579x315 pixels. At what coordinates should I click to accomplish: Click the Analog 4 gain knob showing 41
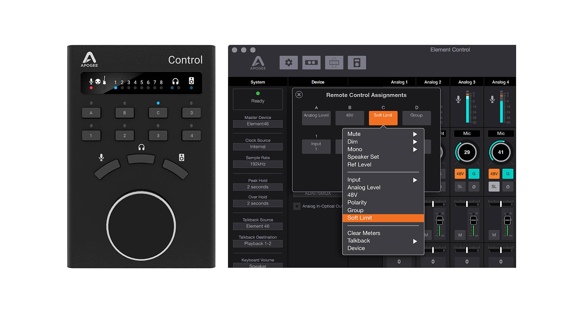pyautogui.click(x=501, y=152)
